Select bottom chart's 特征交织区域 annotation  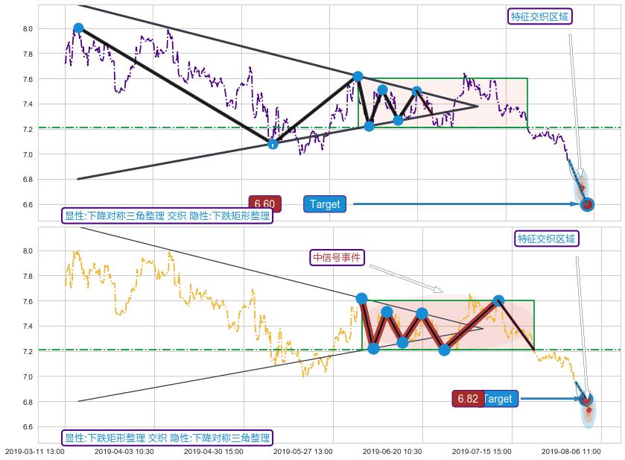(547, 239)
